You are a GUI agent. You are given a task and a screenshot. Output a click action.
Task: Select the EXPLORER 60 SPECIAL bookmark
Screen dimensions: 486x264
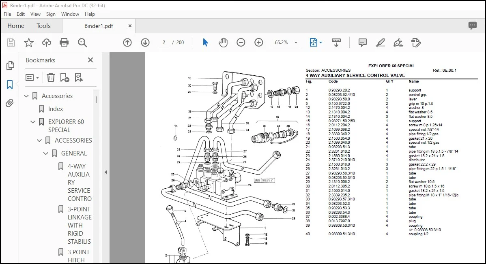click(66, 126)
